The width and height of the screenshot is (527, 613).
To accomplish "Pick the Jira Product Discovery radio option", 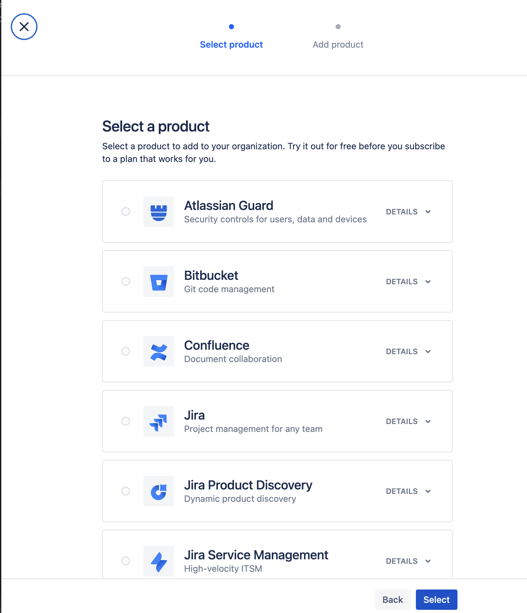I will pyautogui.click(x=126, y=491).
